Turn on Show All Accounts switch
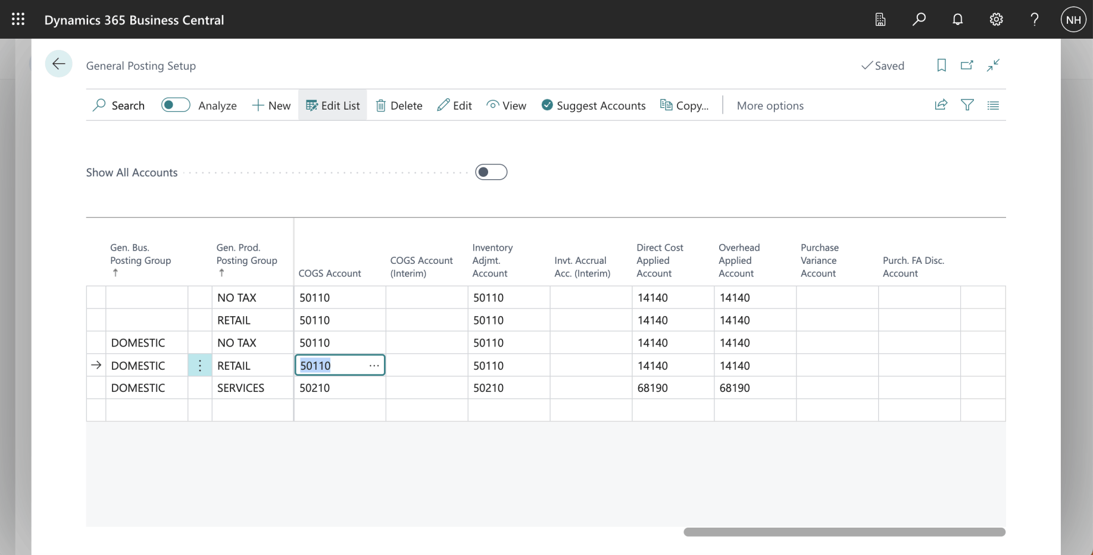This screenshot has width=1093, height=555. (491, 172)
